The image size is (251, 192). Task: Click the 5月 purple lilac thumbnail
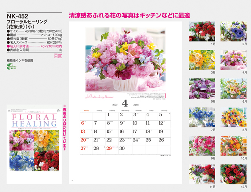(x=202, y=88)
